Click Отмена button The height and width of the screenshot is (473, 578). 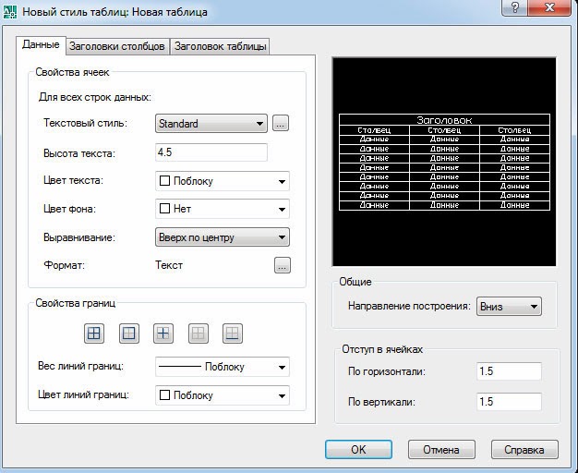(x=441, y=450)
